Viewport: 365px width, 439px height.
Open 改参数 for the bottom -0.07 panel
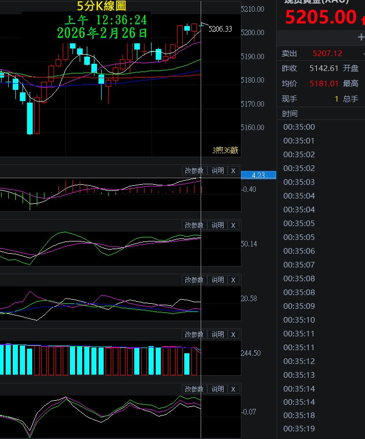click(x=194, y=389)
